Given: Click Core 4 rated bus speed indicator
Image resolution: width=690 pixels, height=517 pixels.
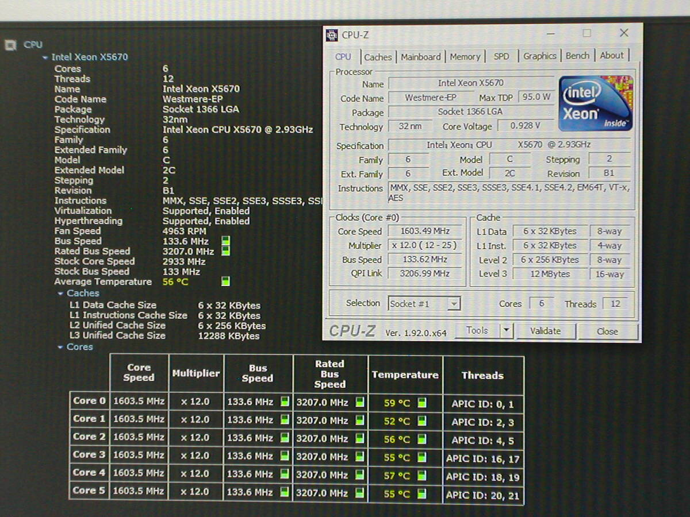Looking at the screenshot, I should click(360, 474).
